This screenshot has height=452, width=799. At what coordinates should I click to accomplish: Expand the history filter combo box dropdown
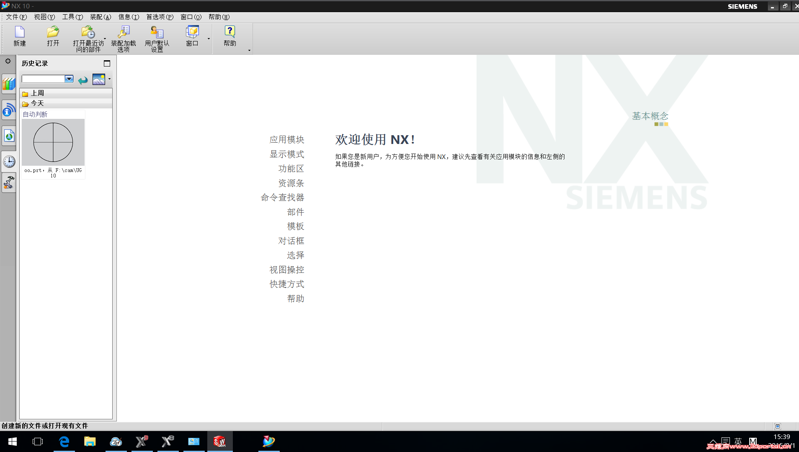[x=69, y=79]
